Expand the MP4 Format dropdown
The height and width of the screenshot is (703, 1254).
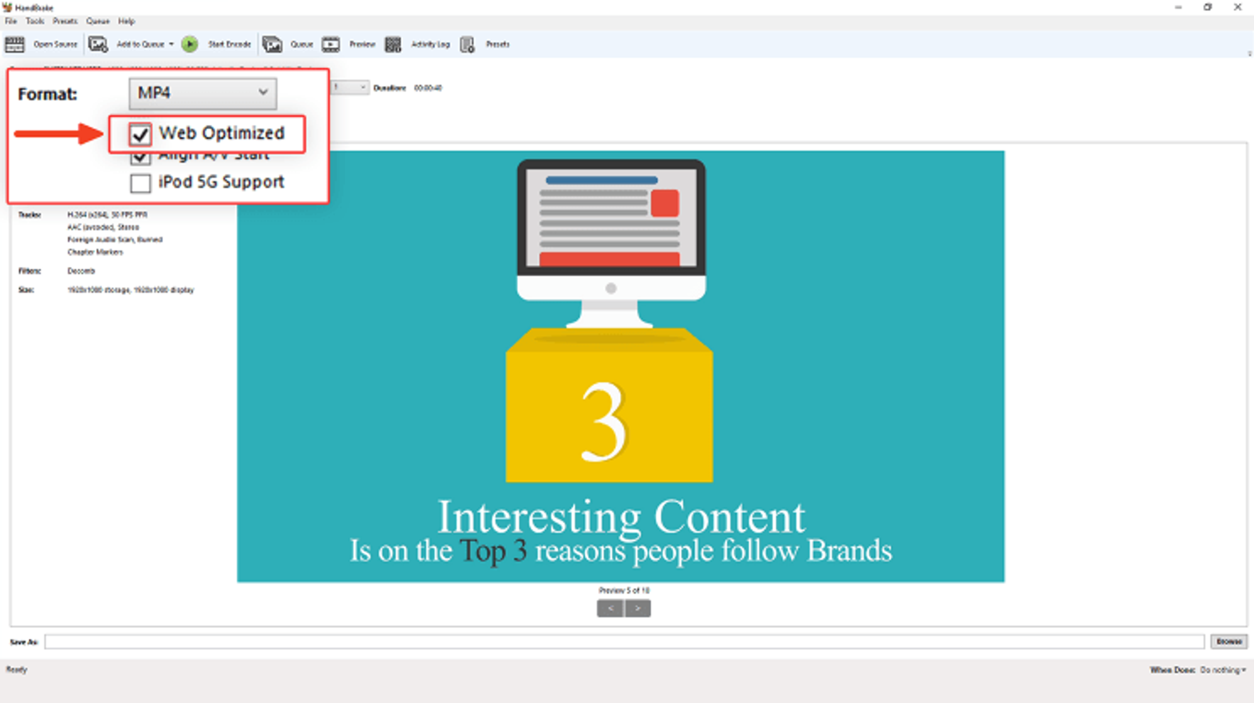[x=203, y=93]
